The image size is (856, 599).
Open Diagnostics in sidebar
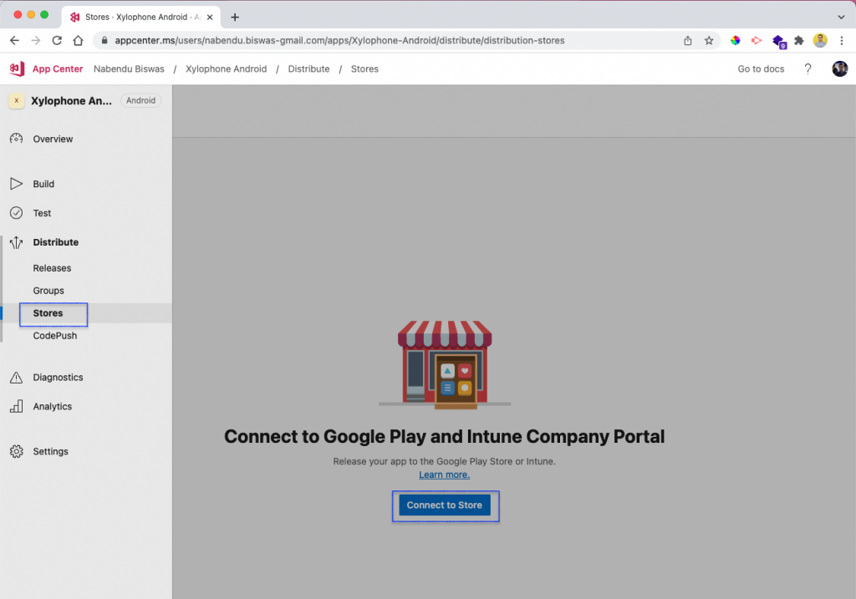[58, 378]
